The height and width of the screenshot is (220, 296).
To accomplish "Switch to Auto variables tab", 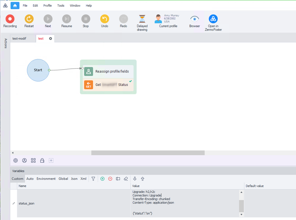I will click(x=30, y=179).
